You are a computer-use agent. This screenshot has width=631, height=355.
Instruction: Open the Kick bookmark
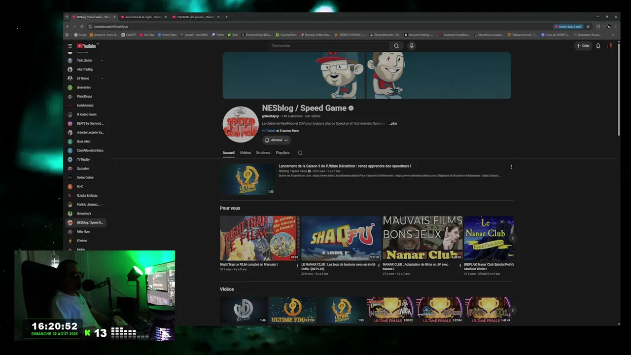click(x=233, y=35)
